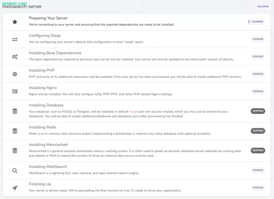Click the single gear icon beside Installing PHP

click(x=15, y=74)
